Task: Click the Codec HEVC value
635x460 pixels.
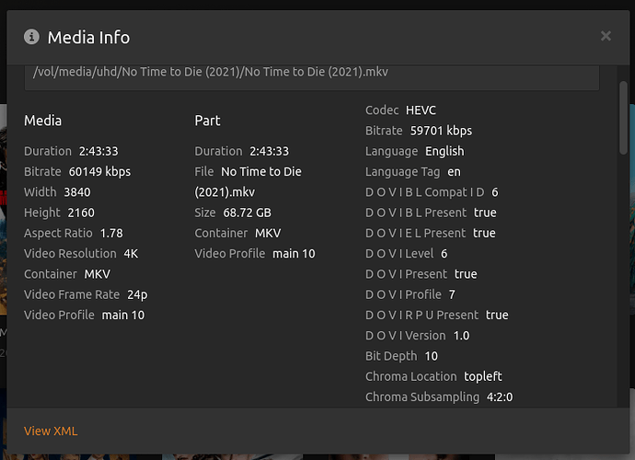Action: [421, 110]
